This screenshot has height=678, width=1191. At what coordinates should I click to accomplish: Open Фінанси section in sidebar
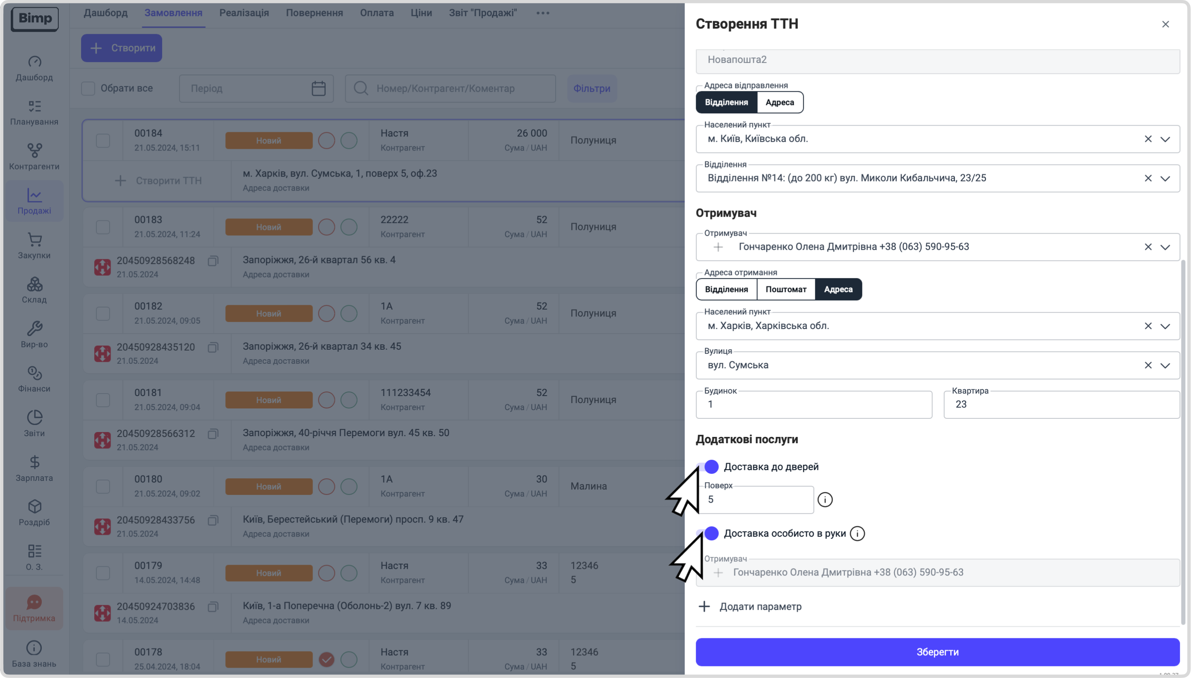click(x=34, y=379)
